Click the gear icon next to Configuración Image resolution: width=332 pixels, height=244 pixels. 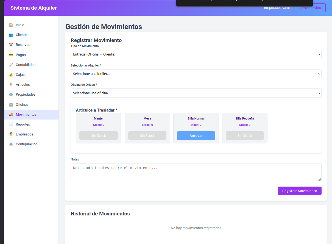[x=11, y=144]
